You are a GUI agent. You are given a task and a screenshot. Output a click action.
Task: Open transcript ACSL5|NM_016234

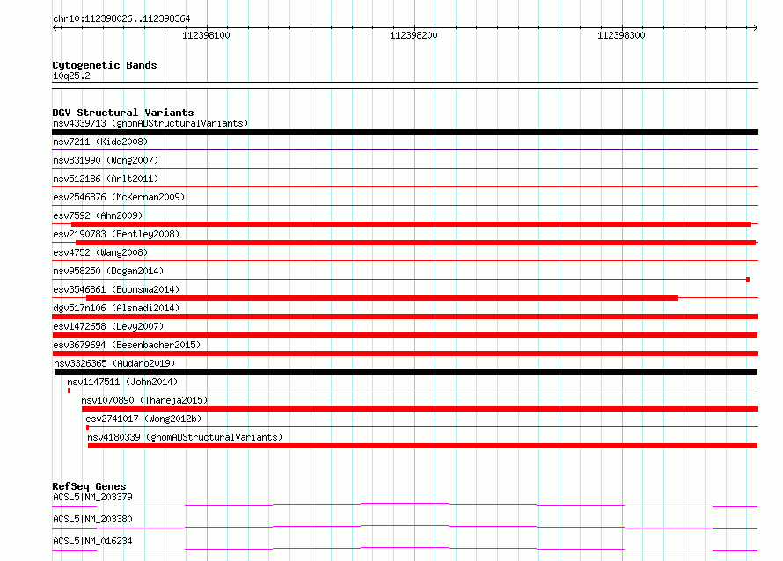tap(92, 541)
